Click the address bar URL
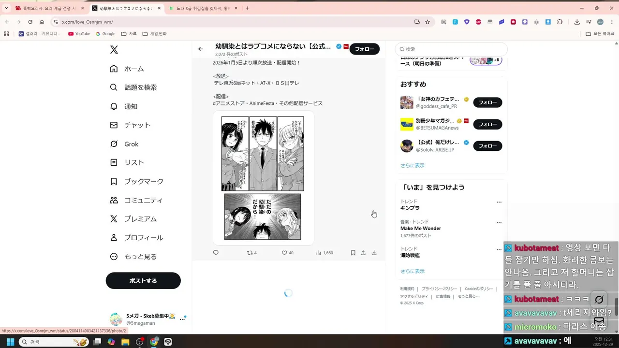Screen dimensions: 619x348 88,22
